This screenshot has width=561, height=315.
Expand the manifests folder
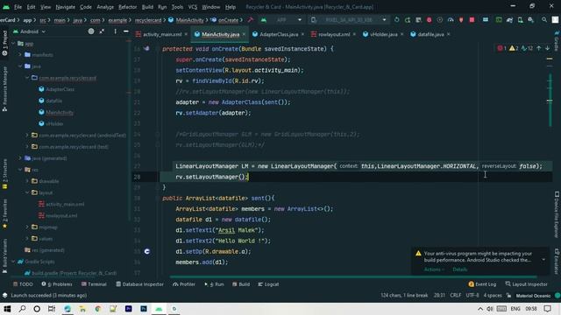(20, 54)
